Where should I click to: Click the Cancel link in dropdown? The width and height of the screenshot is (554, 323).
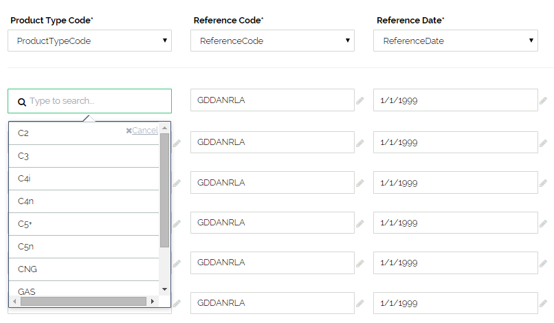[x=145, y=131]
